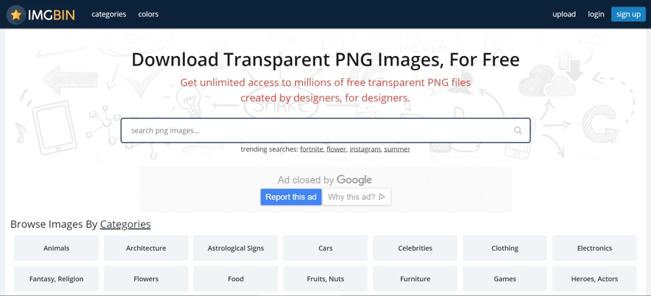Screen dimensions: 651x296
Task: Click the ad info triangle icon
Action: 382,197
